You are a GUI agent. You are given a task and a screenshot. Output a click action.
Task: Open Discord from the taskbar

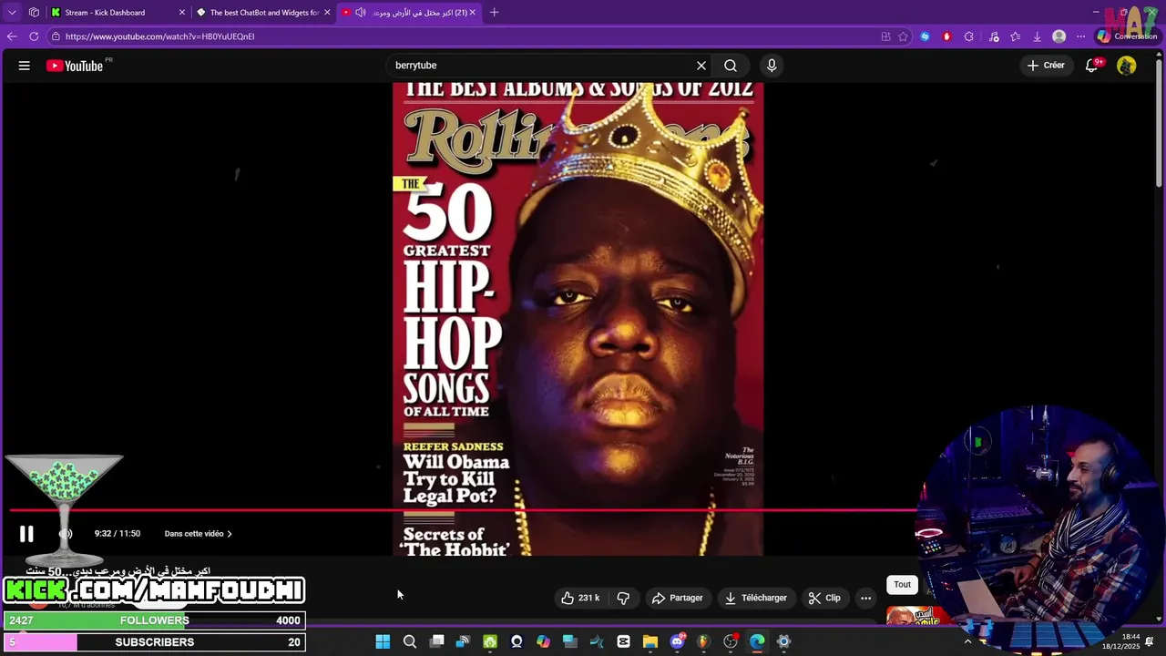click(x=677, y=641)
